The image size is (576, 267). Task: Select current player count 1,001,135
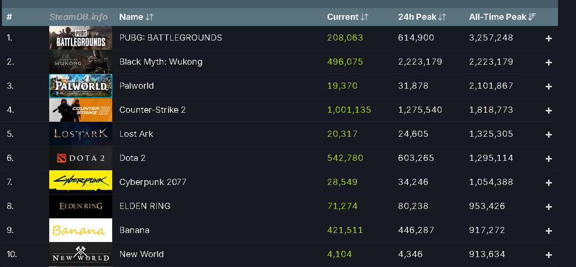[x=349, y=110]
